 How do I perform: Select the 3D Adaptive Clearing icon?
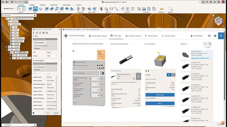(x=47, y=9)
